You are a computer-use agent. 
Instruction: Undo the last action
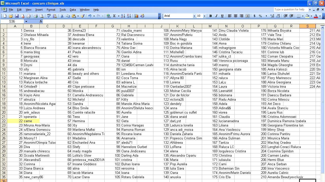click(x=90, y=16)
